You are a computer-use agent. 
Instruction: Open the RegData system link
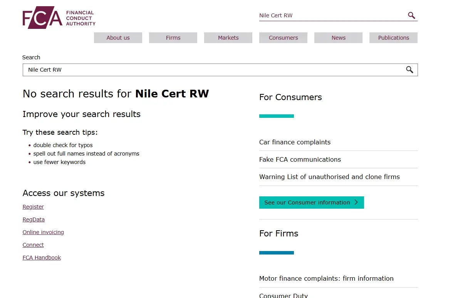click(34, 219)
